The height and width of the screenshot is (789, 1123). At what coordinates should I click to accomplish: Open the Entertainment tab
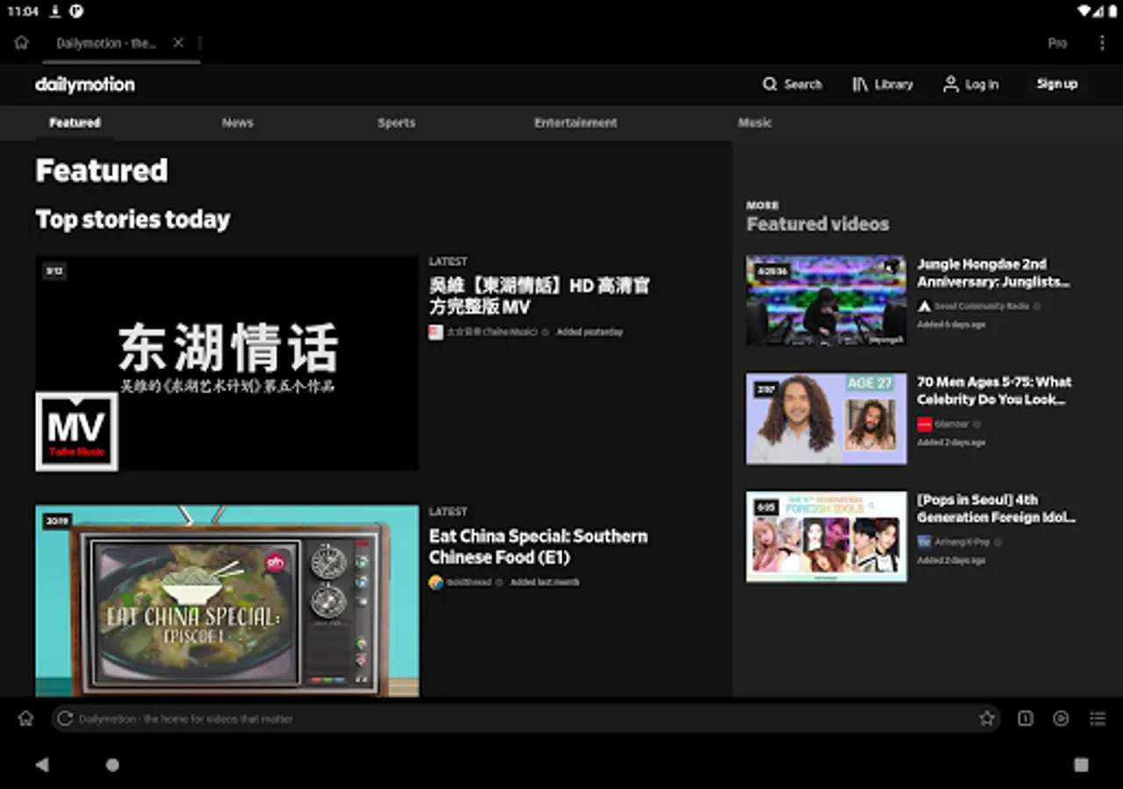576,123
